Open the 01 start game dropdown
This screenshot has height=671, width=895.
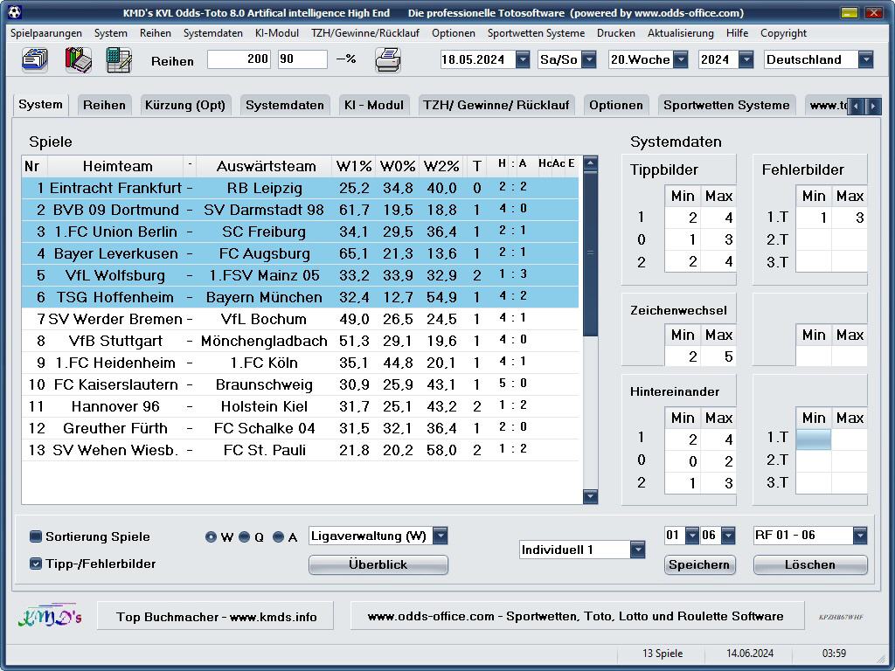tap(692, 536)
